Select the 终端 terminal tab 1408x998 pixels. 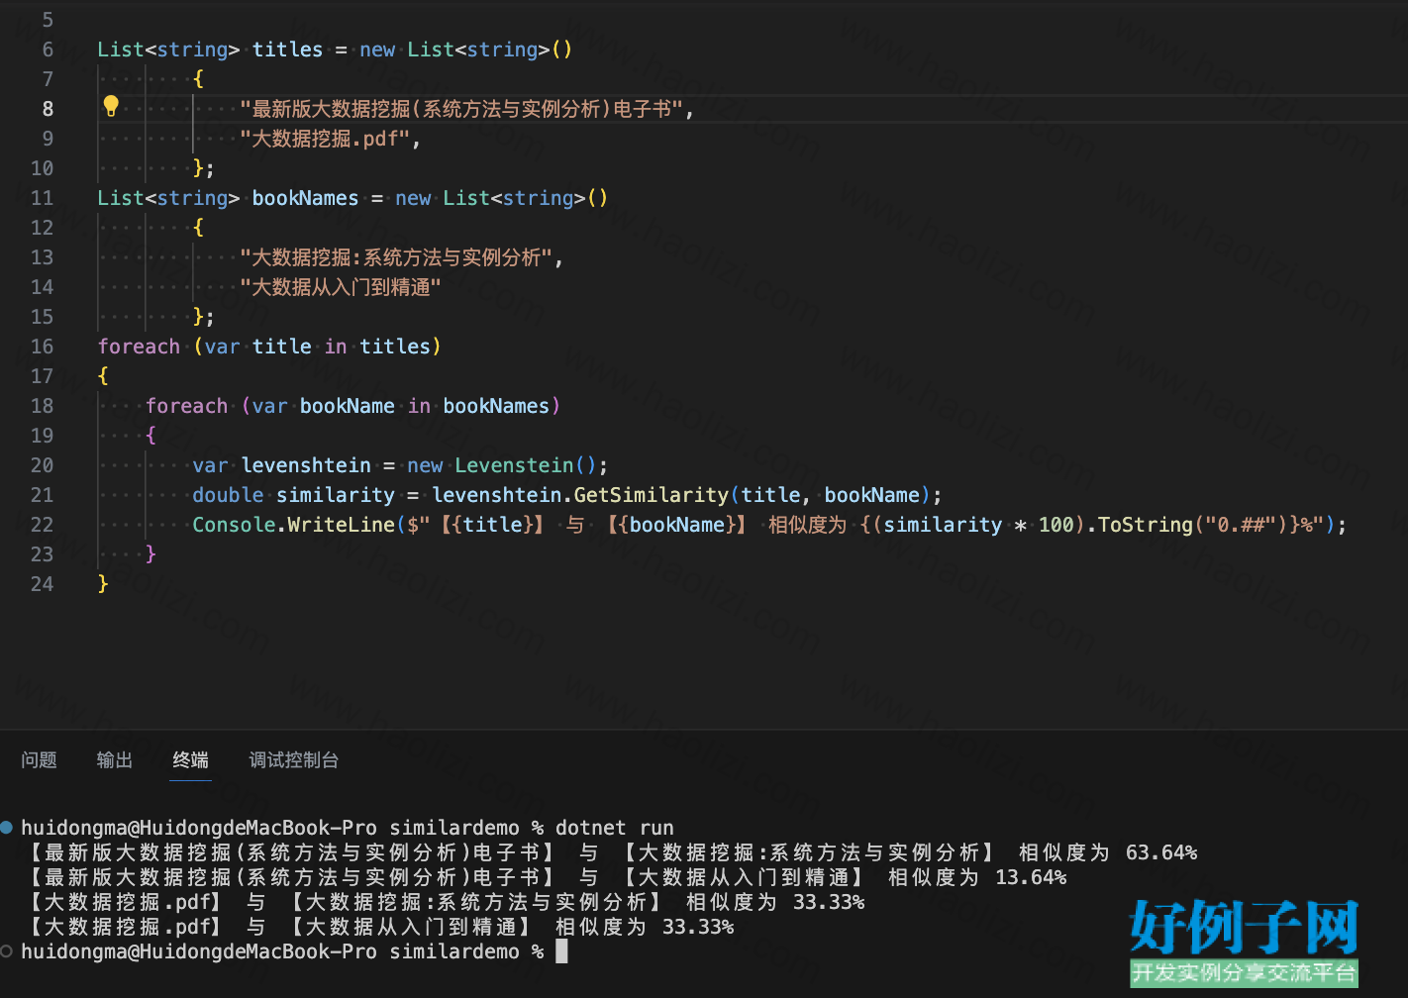pos(190,759)
